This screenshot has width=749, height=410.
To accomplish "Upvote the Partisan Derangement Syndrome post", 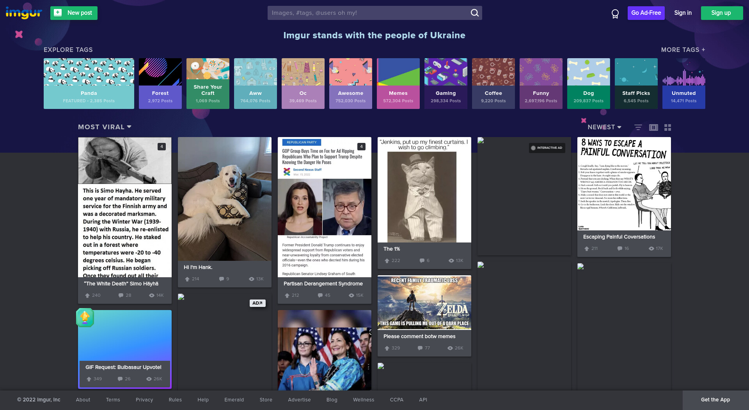I will 287,296.
